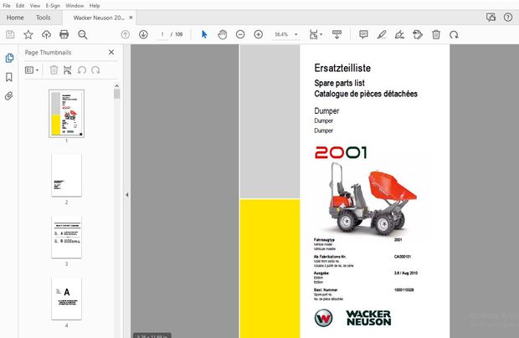Select page 1 thumbnail
This screenshot has height=338, width=519.
(66, 114)
